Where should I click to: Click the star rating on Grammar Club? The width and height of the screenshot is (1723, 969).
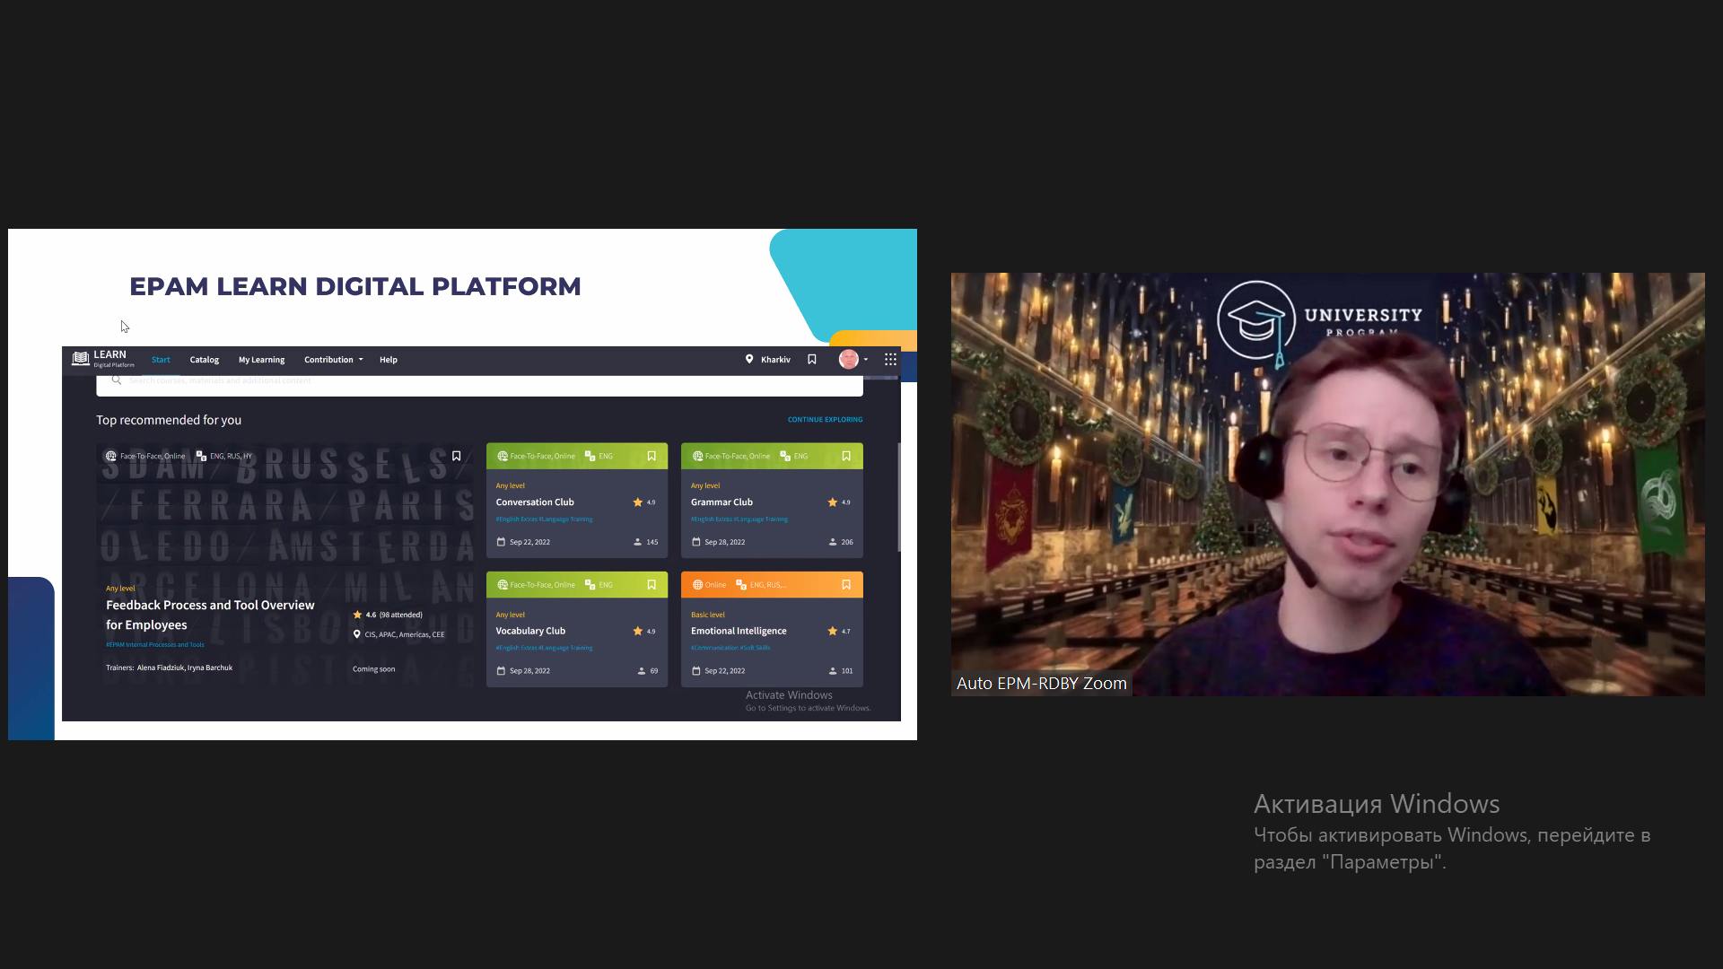tap(839, 502)
